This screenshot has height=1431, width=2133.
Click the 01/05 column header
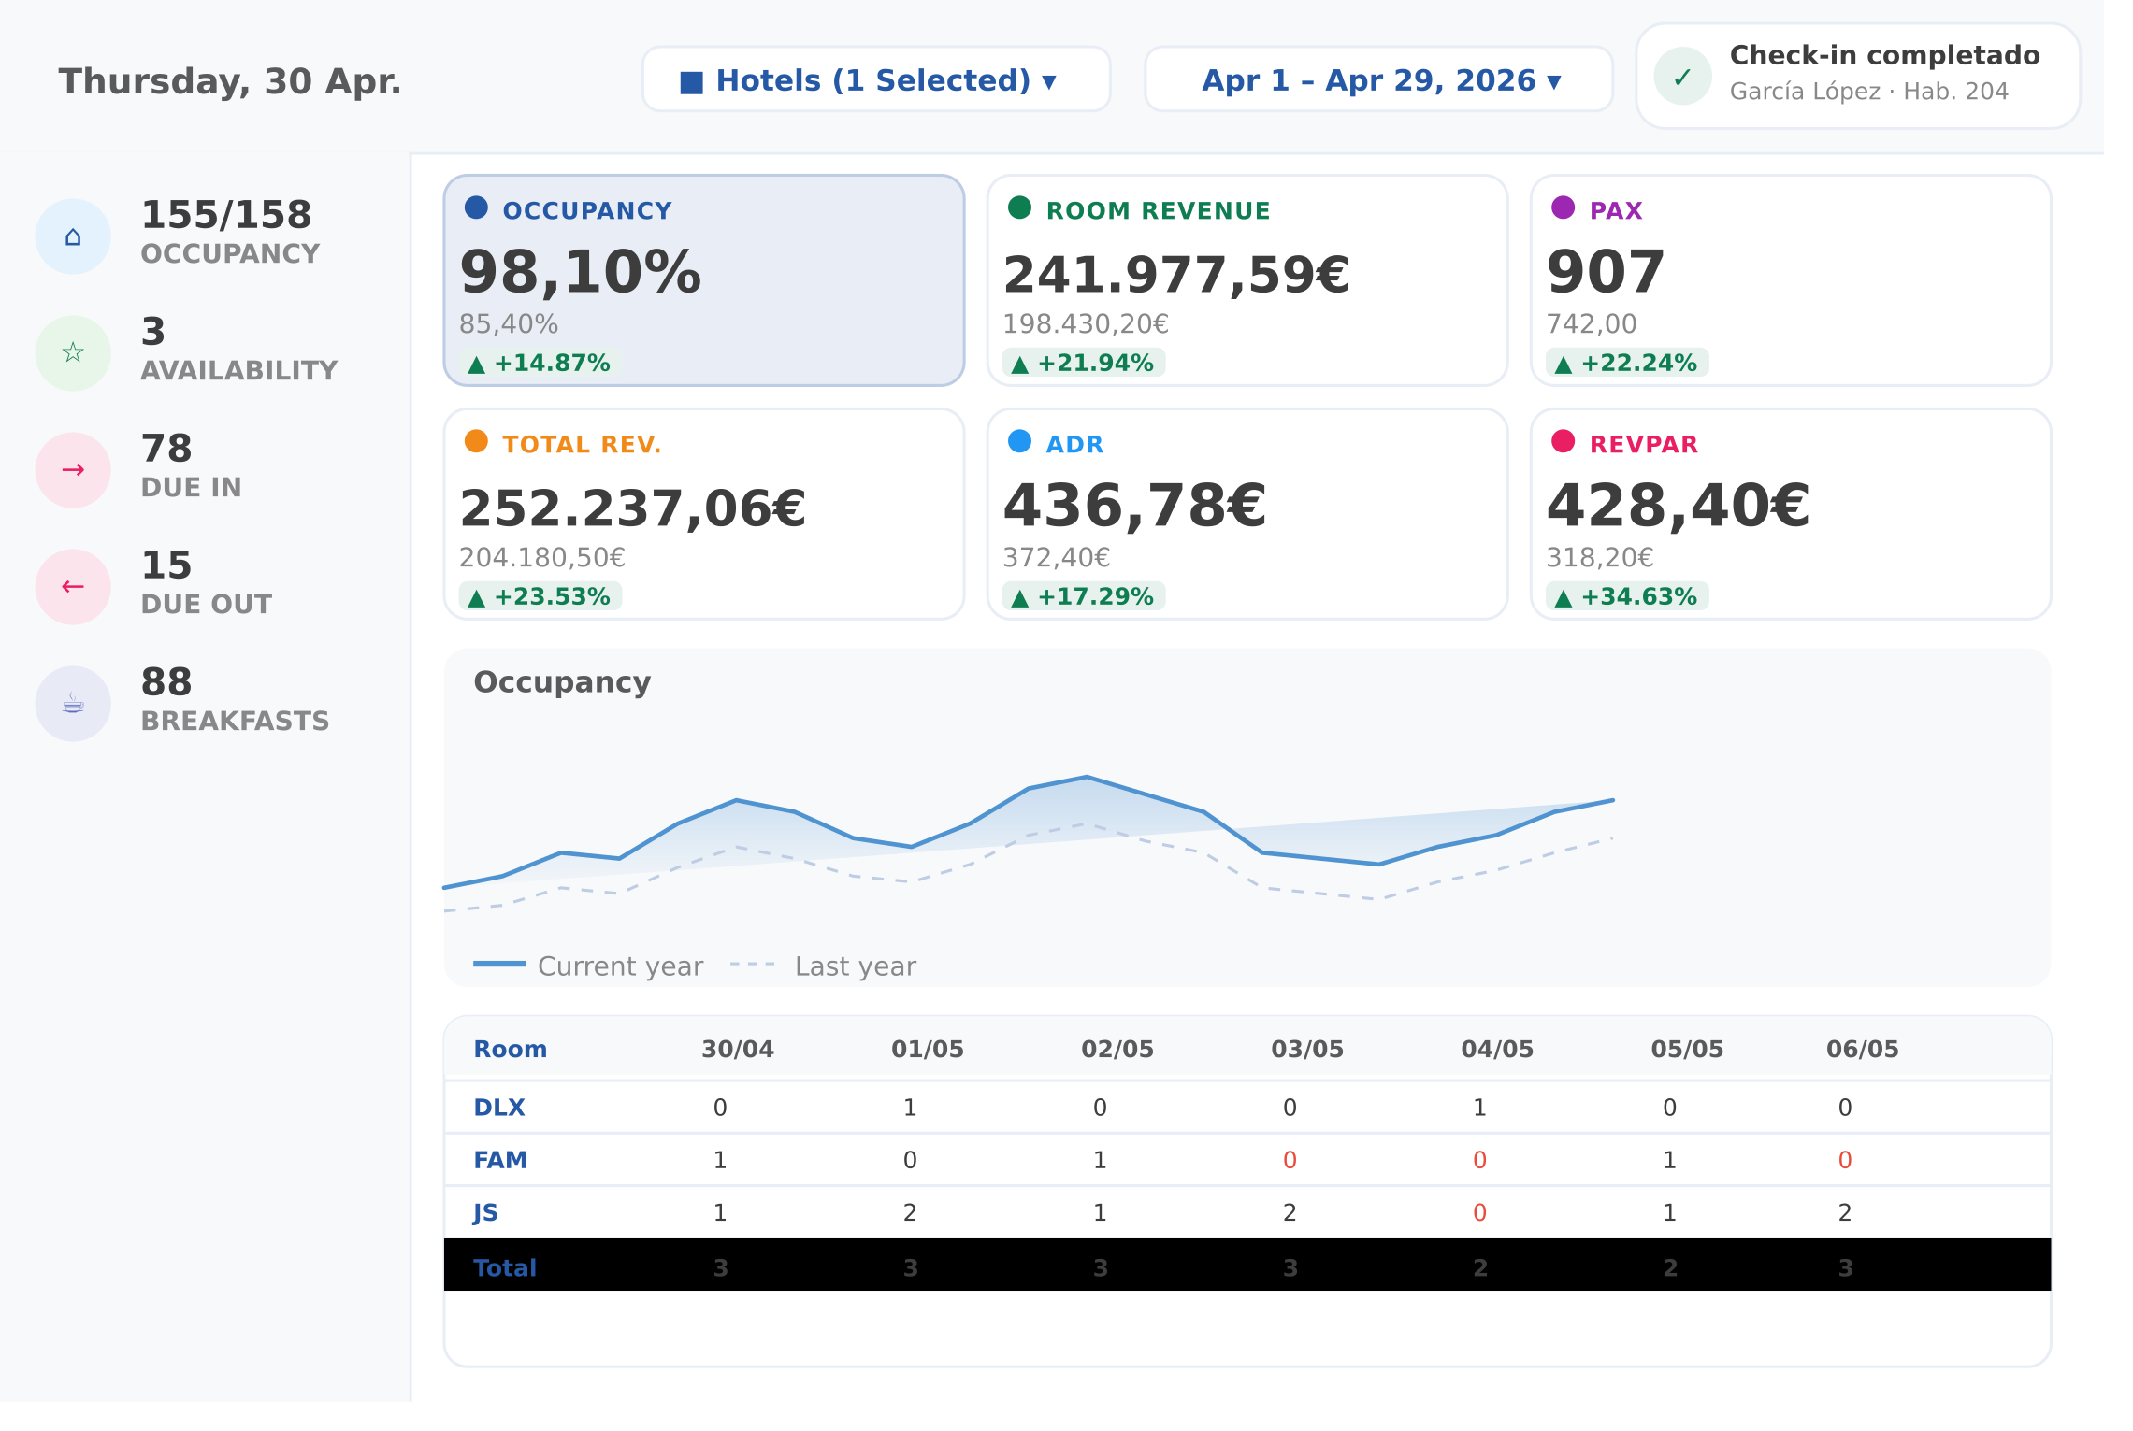928,1050
